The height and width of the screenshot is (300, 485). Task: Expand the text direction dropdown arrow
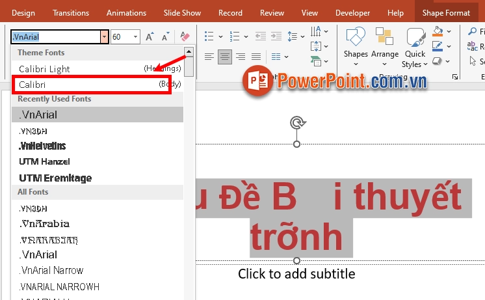[326, 31]
